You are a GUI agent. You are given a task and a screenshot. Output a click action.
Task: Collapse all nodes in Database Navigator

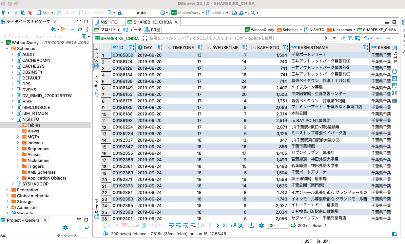[73, 29]
